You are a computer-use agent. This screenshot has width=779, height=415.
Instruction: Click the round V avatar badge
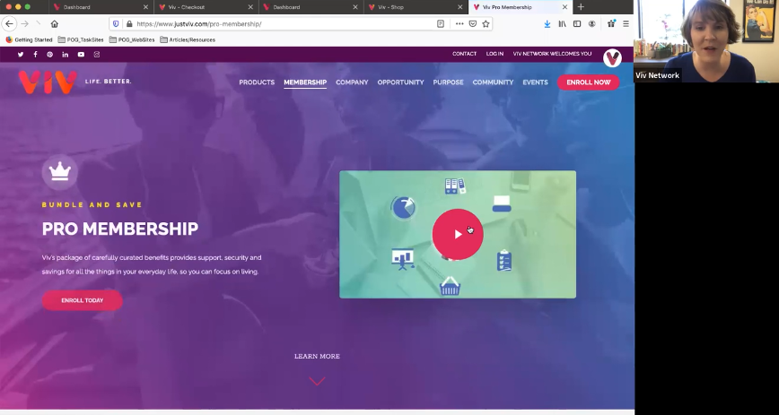[x=612, y=58]
